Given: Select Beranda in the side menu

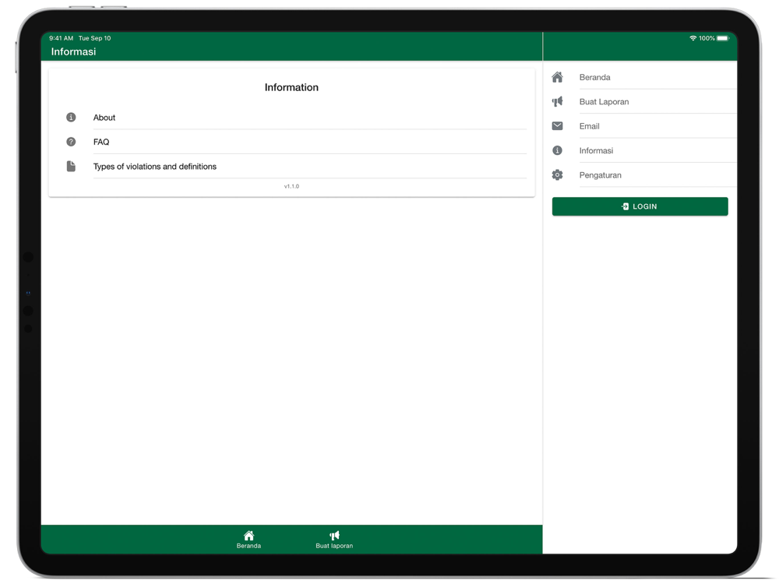Looking at the screenshot, I should [x=640, y=77].
